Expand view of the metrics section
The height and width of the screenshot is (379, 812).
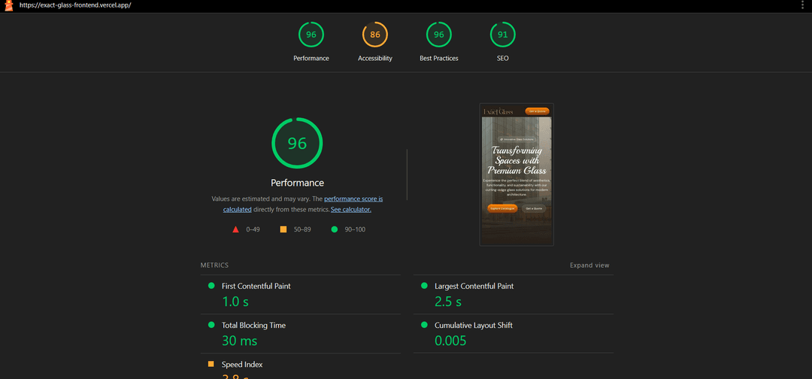(589, 265)
